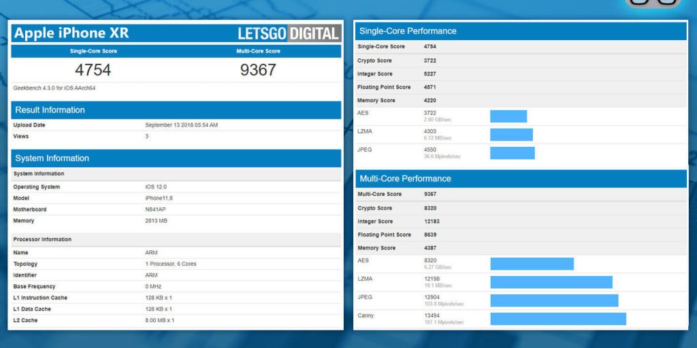Click the upload date September 13 2018
This screenshot has height=348, width=697.
tap(182, 125)
